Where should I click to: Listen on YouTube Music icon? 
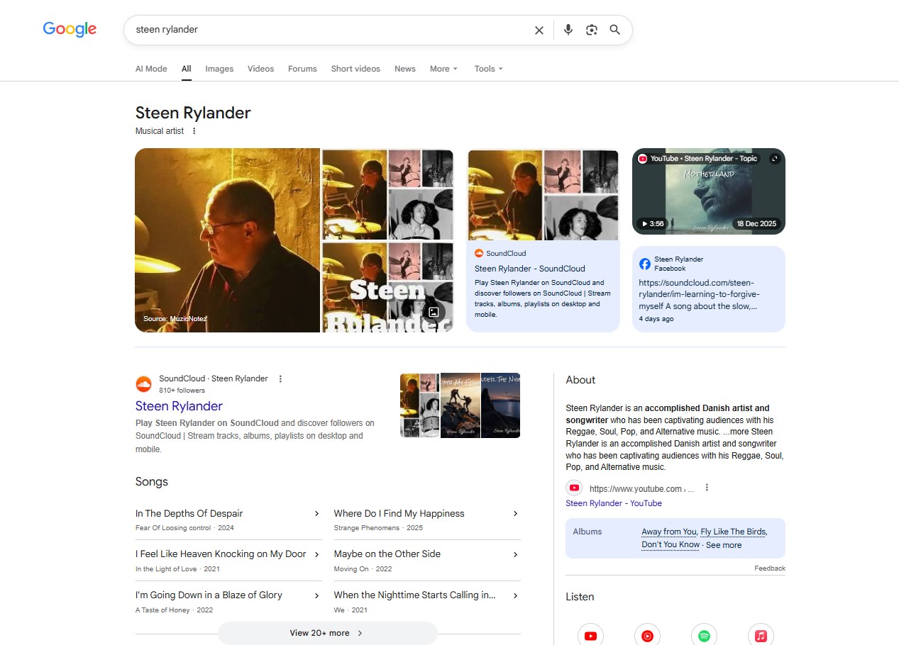pos(647,636)
